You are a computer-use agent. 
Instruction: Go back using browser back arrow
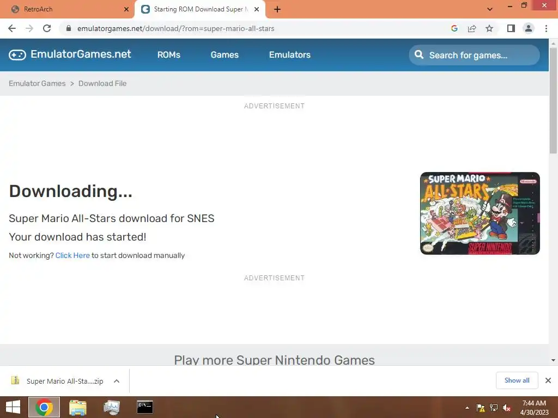point(12,28)
